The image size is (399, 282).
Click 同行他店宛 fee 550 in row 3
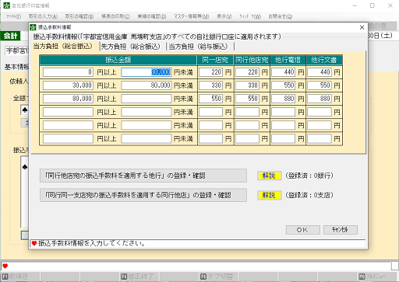[x=247, y=99]
